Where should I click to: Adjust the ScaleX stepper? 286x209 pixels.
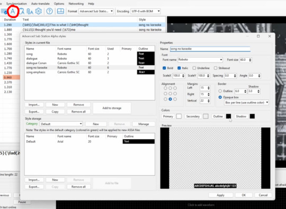(x=183, y=76)
